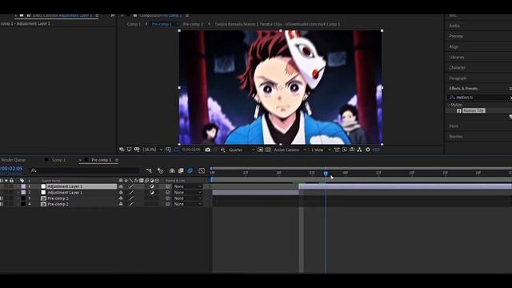This screenshot has height=288, width=512.
Task: Open the Align panel
Action: 454,46
